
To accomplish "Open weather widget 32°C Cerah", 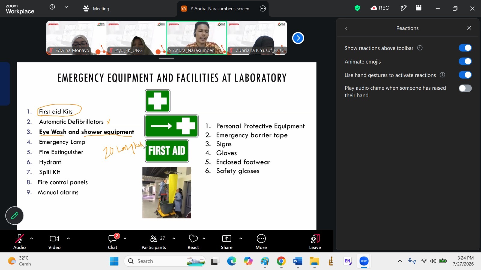I will point(20,261).
